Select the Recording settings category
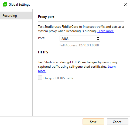The image size is (130, 127). pyautogui.click(x=16, y=16)
